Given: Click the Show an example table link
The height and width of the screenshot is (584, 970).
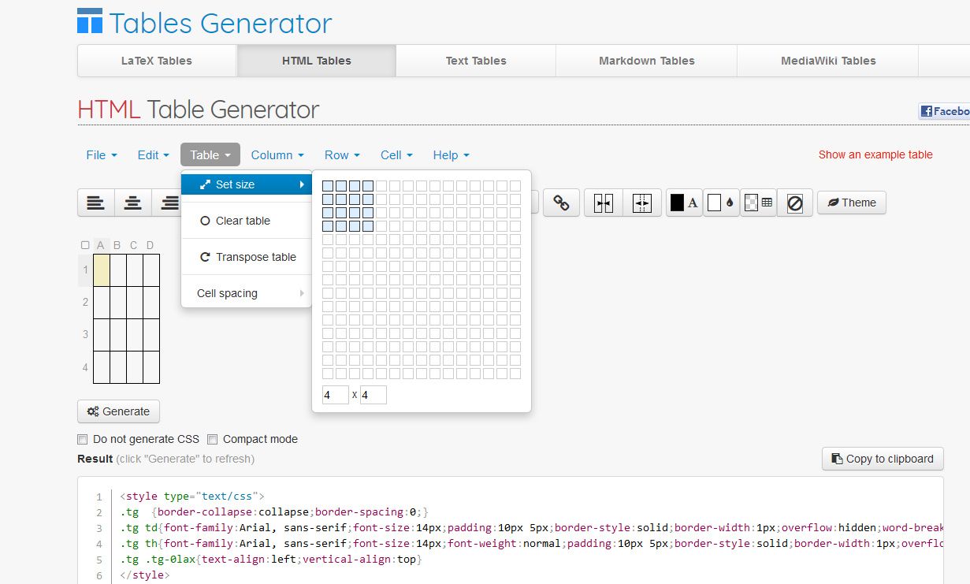Looking at the screenshot, I should click(x=875, y=154).
